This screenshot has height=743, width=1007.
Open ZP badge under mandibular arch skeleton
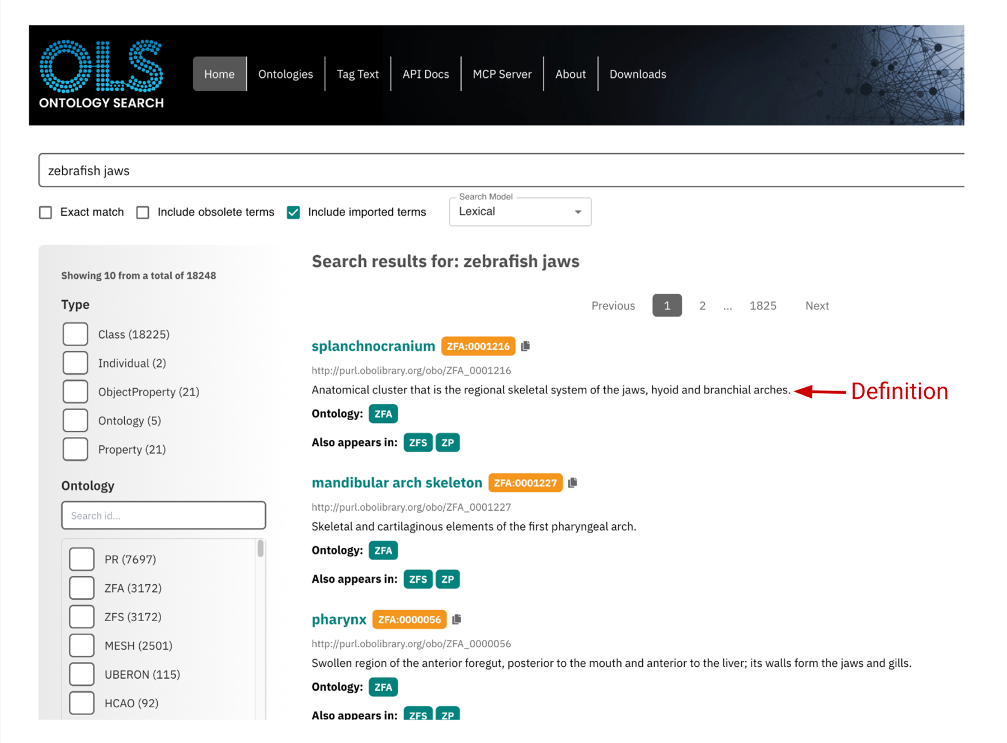(x=448, y=579)
